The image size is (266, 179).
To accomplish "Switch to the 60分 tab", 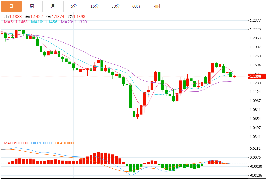I will click(136, 6).
